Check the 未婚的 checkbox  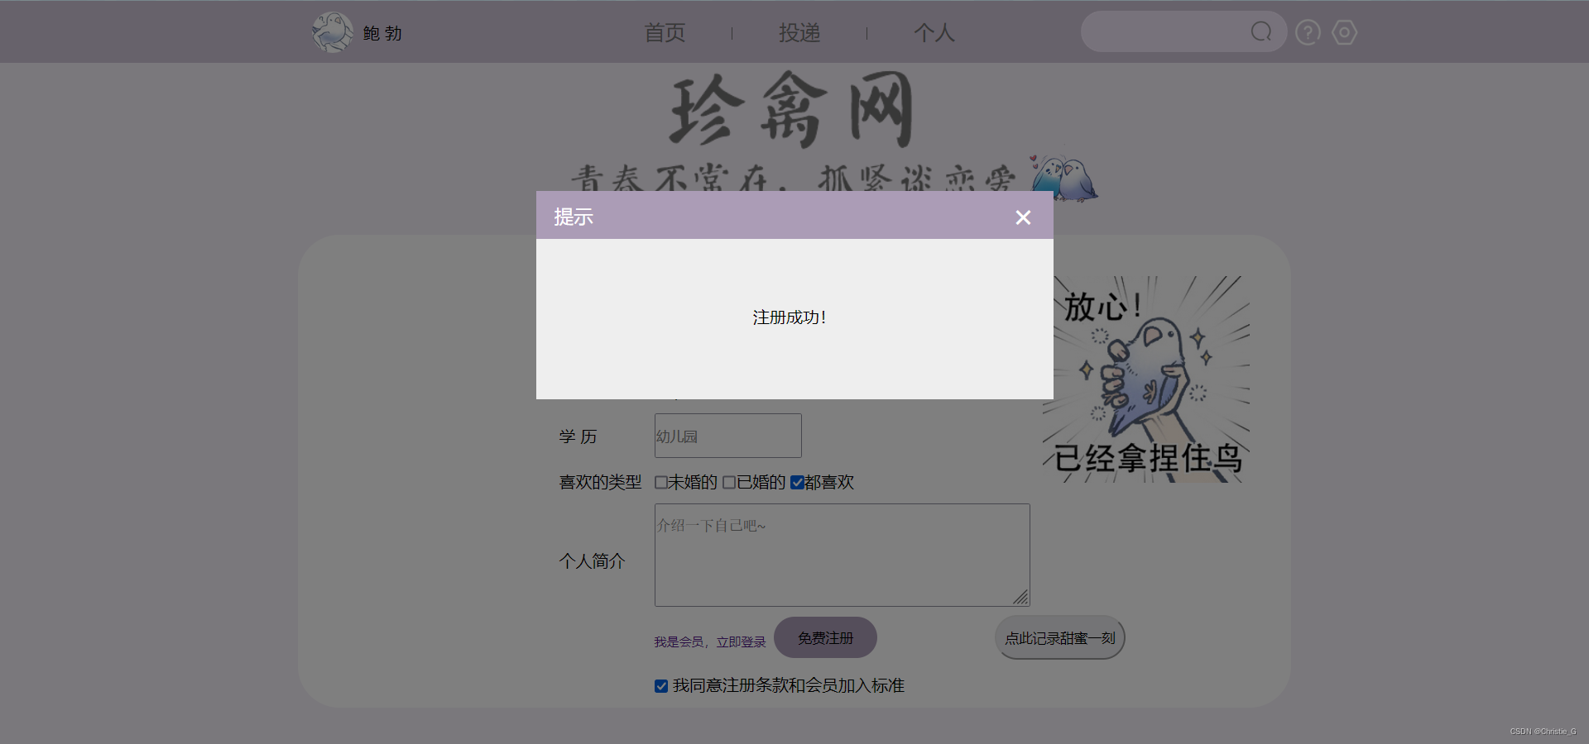[660, 482]
